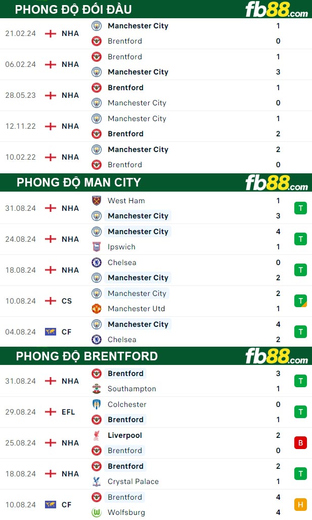Click the England flag on the 21.02.24 row
The width and height of the screenshot is (312, 520).
[x=51, y=33]
